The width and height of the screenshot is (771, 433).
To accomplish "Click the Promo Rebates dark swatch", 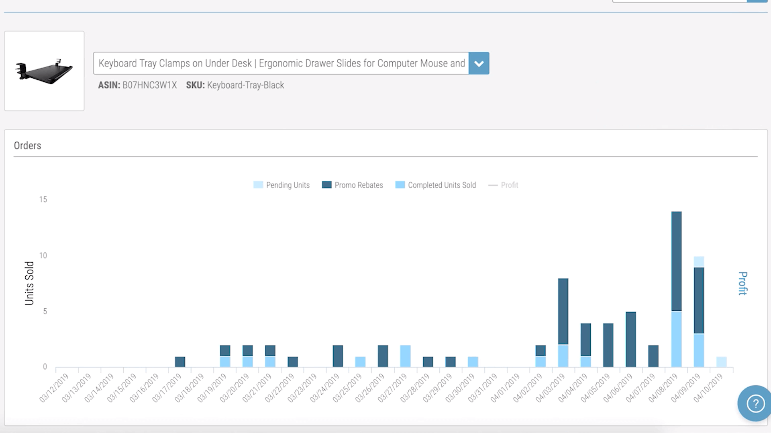I will (x=327, y=185).
